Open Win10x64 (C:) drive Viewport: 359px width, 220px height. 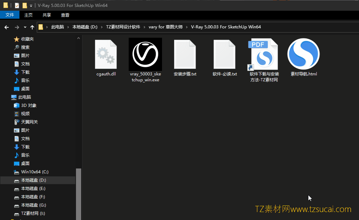pos(35,172)
